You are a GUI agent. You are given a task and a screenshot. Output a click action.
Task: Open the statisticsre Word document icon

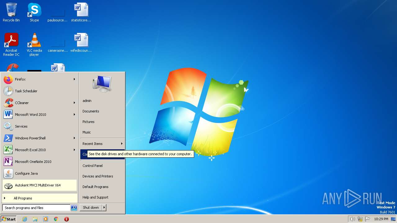(x=81, y=12)
